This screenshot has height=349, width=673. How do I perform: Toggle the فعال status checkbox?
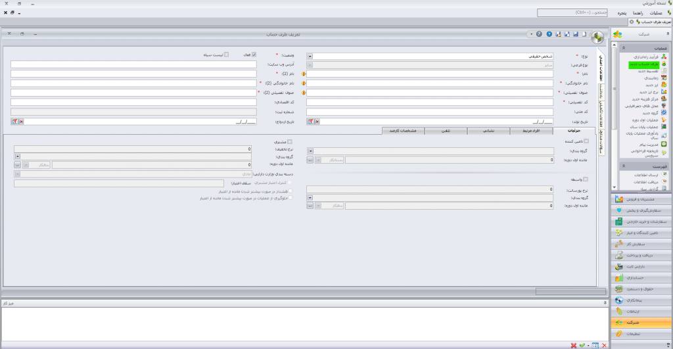(x=254, y=55)
